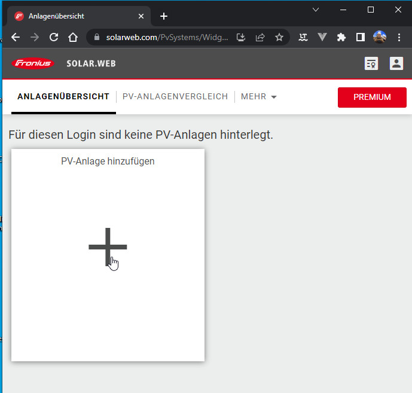Select the ANLAGENÜBERSICHT tab

(63, 96)
